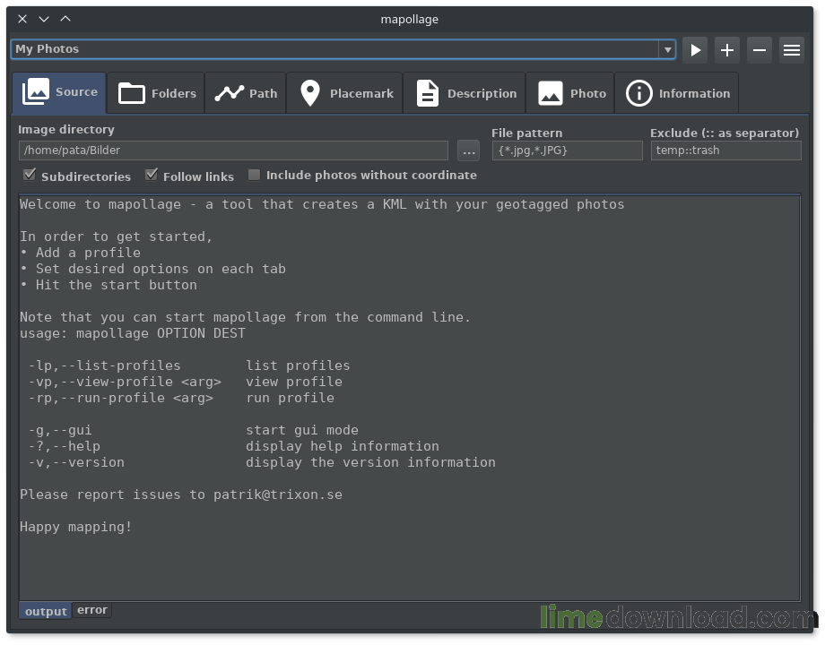Click the 'usage: mapollage OPTION DEST' line
Image resolution: width=825 pixels, height=645 pixels.
[133, 333]
